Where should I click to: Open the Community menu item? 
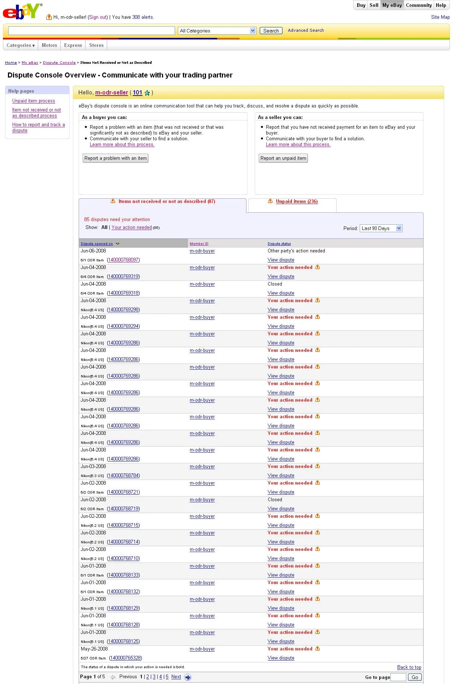[419, 5]
